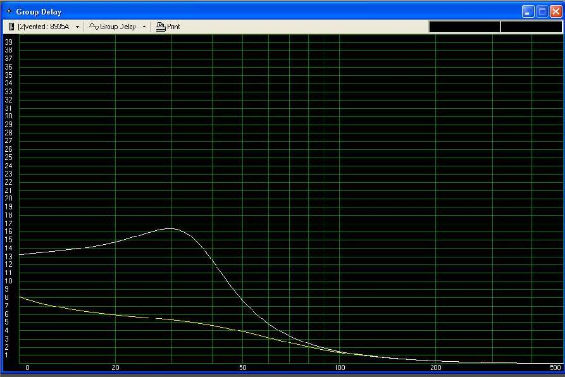Image resolution: width=565 pixels, height=377 pixels.
Task: Click the "0" label on the horizontal axis
Action: point(27,368)
